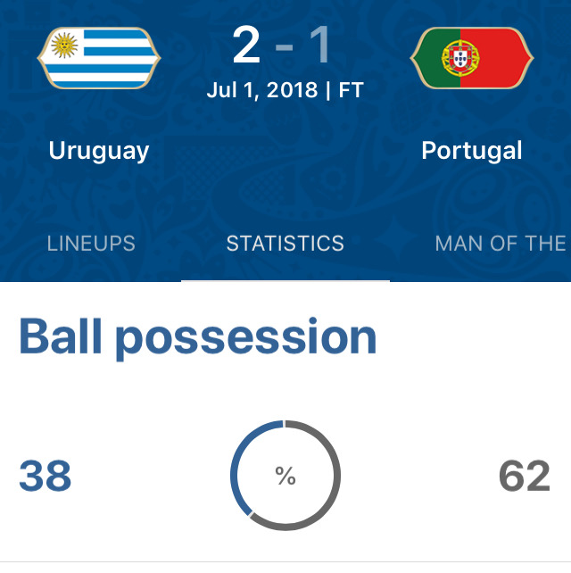Click the Uruguay team name

(x=99, y=151)
